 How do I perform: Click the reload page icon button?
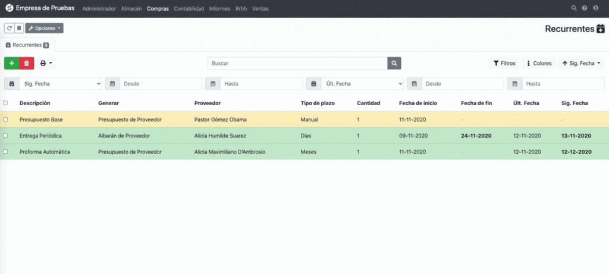(x=9, y=28)
